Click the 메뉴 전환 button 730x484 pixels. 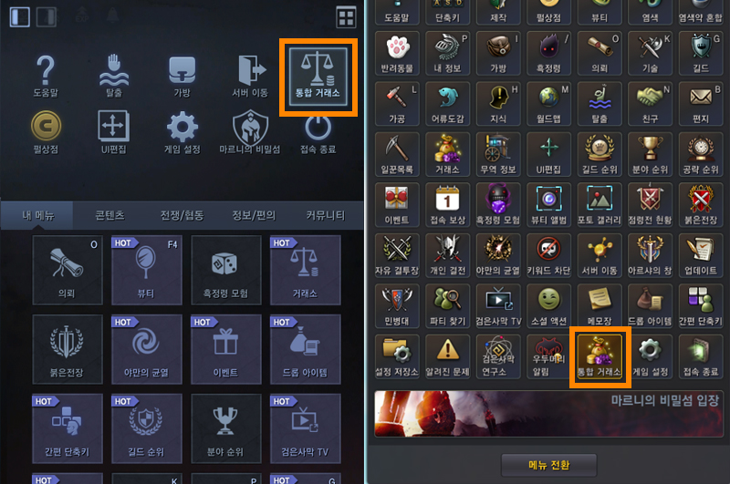coord(549,465)
